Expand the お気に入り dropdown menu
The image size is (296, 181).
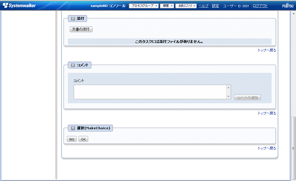(186, 6)
